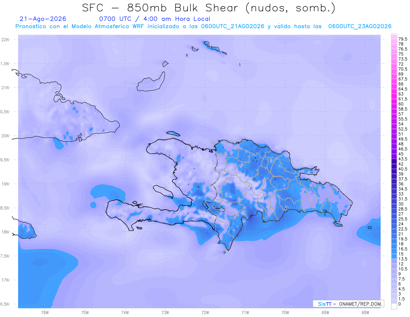Image resolution: width=410 pixels, height=317 pixels.
Task: Click the "68W" longitude label
Action: pos(365,313)
